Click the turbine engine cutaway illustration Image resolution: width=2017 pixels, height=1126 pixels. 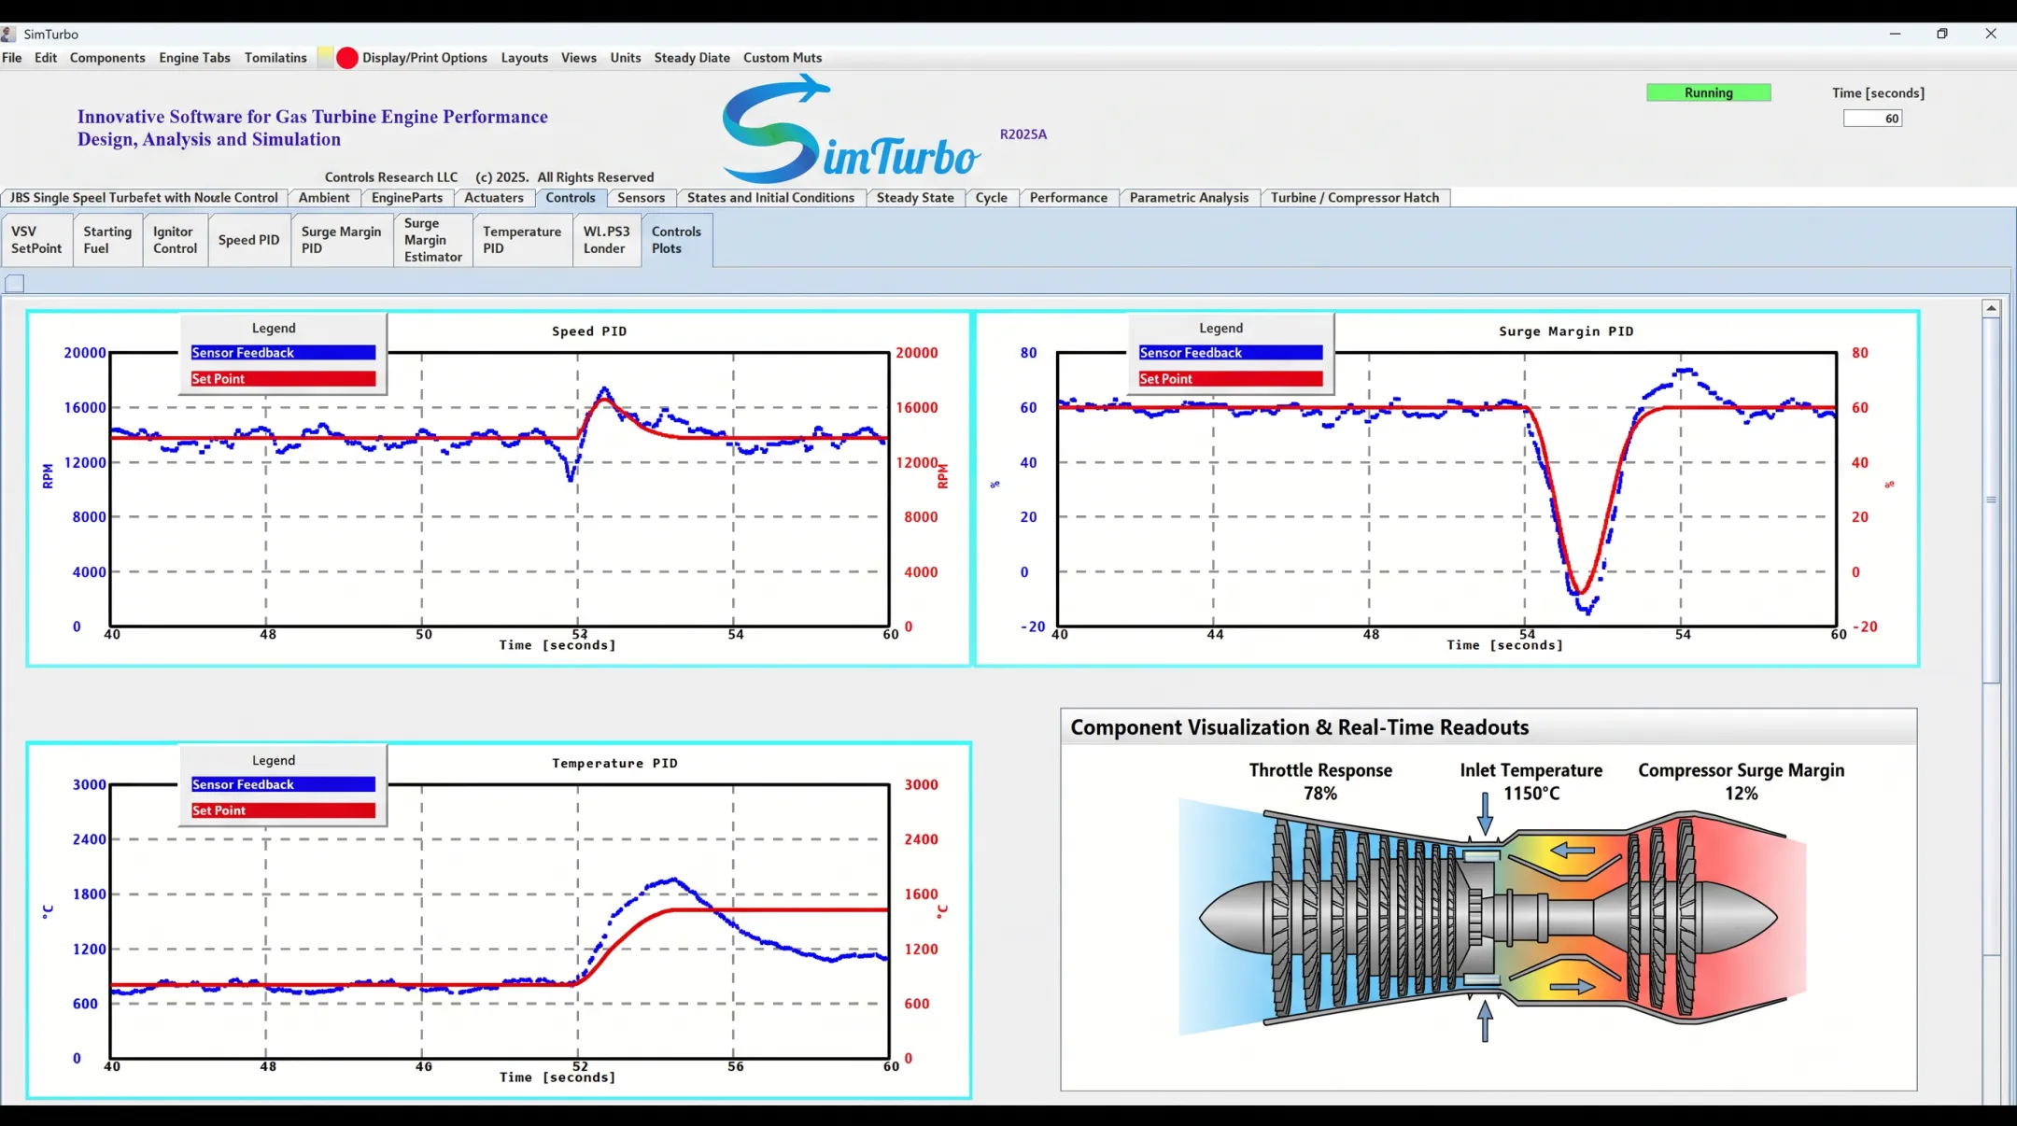tap(1492, 919)
